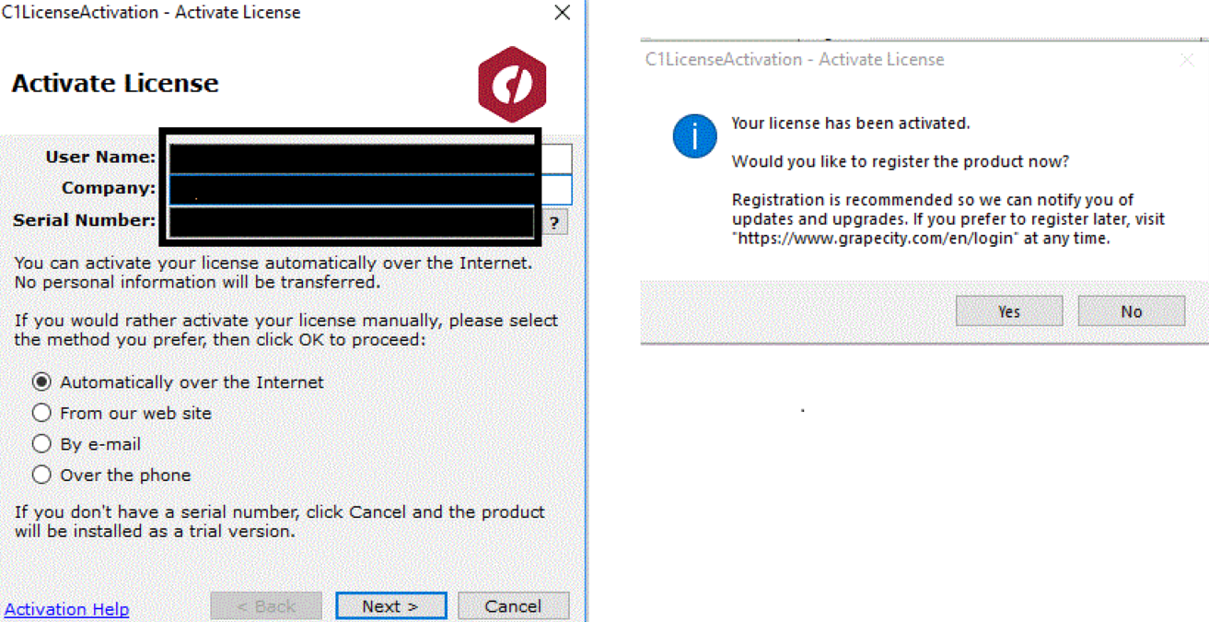Click the blue information icon in dialog
Image resolution: width=1209 pixels, height=622 pixels.
click(x=694, y=136)
